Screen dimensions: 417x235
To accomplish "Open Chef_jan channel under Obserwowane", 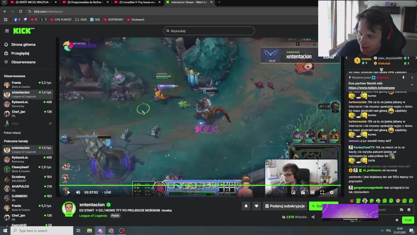I will (28, 114).
